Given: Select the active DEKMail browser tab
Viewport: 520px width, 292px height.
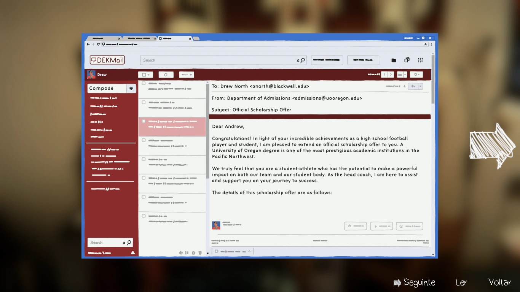Looking at the screenshot, I should pos(175,38).
